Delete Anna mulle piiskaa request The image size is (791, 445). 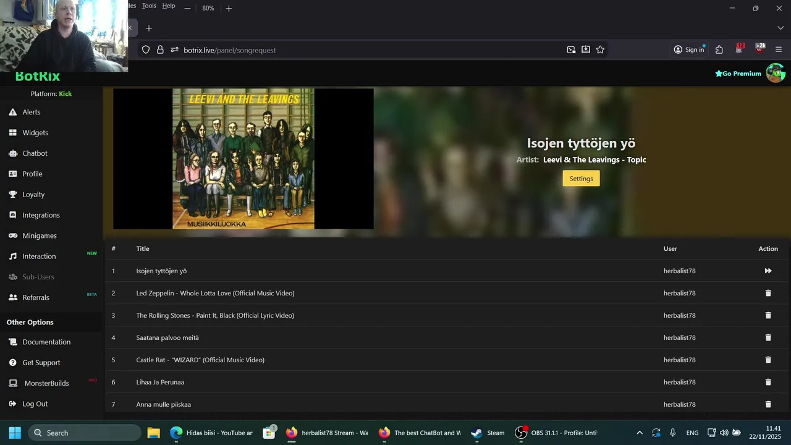768,404
